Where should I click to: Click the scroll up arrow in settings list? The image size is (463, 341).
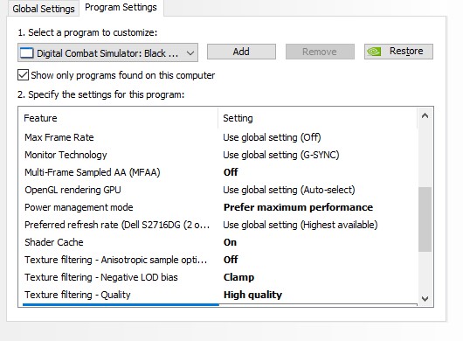tap(425, 115)
